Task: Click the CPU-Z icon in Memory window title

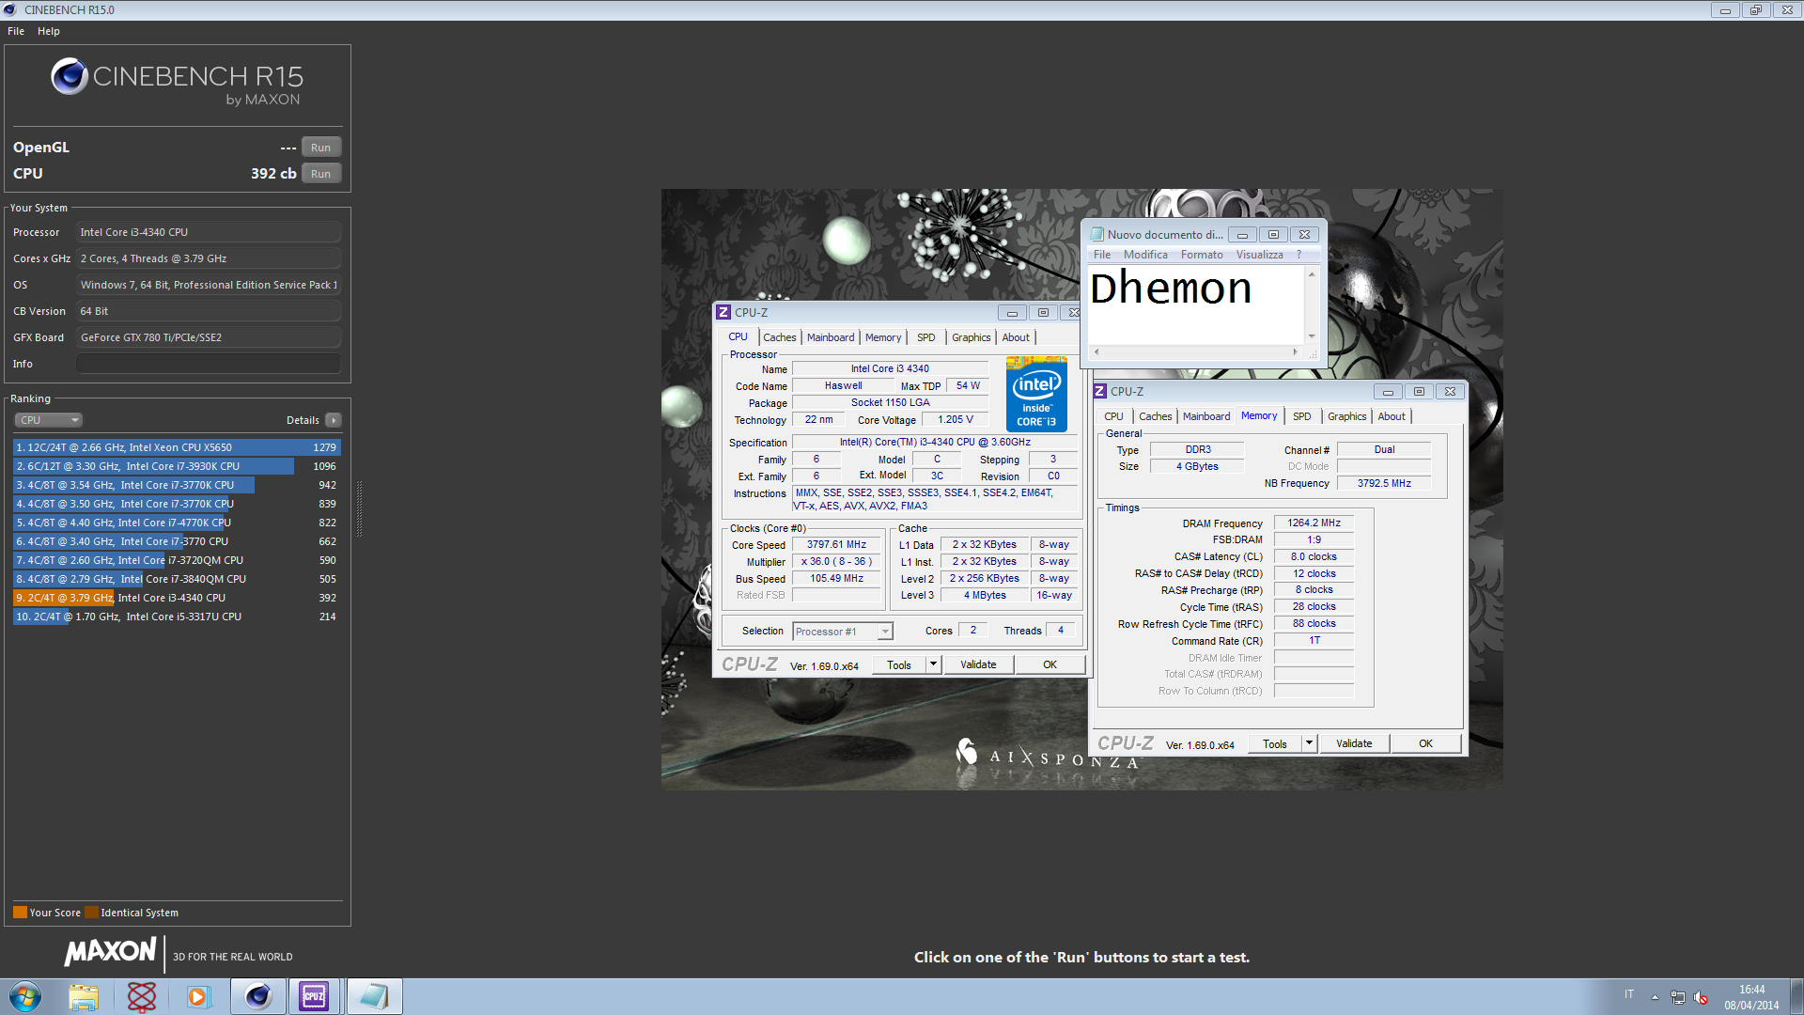Action: click(x=1099, y=392)
